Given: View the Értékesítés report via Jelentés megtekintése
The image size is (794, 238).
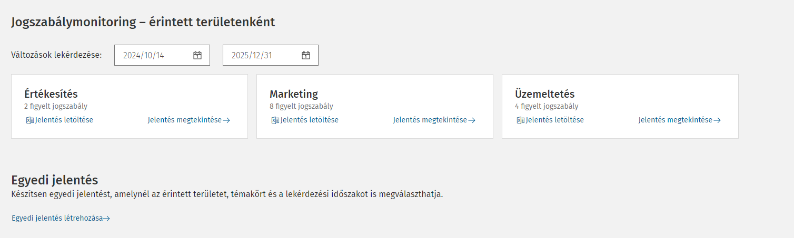Looking at the screenshot, I should [x=185, y=120].
